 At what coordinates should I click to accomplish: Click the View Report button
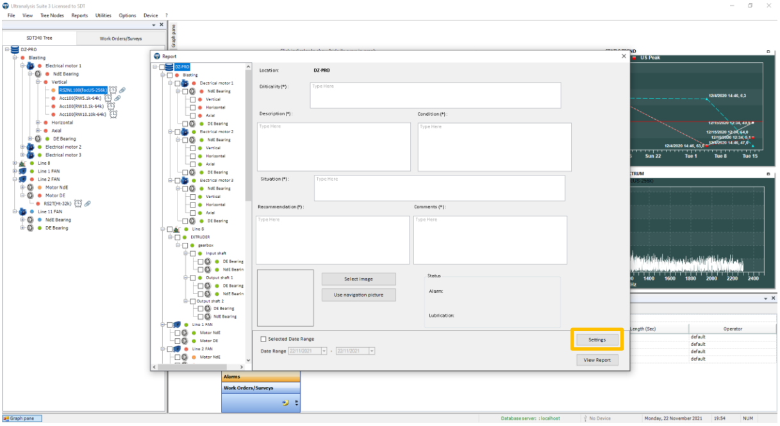597,360
